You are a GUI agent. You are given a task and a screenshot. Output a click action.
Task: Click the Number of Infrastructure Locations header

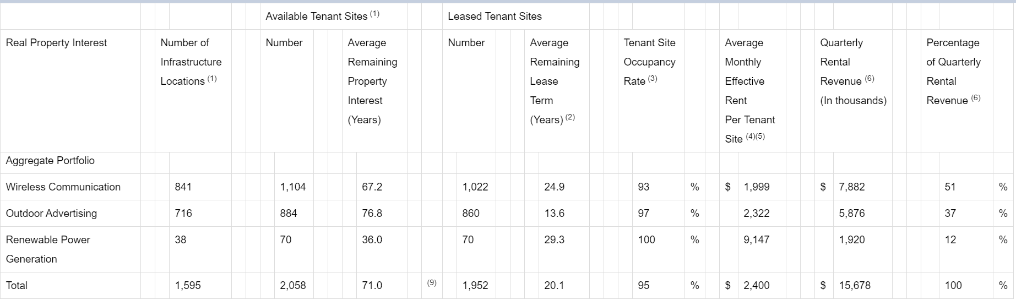(x=191, y=62)
